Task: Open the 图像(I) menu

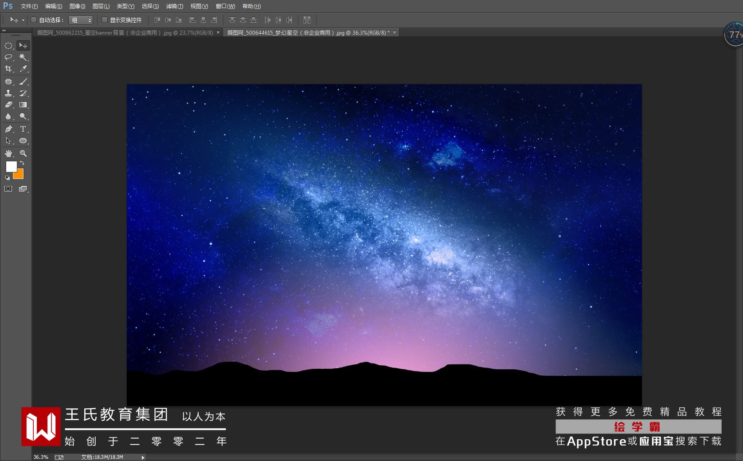Action: point(78,6)
